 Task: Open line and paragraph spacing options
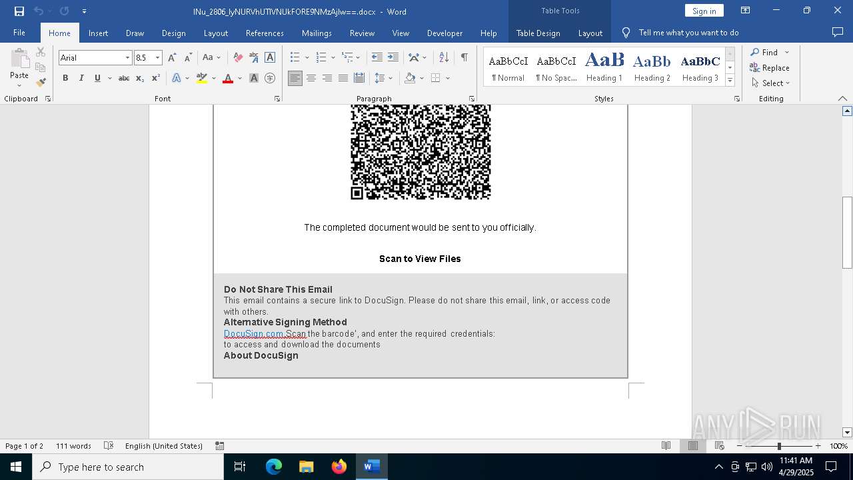(x=380, y=79)
